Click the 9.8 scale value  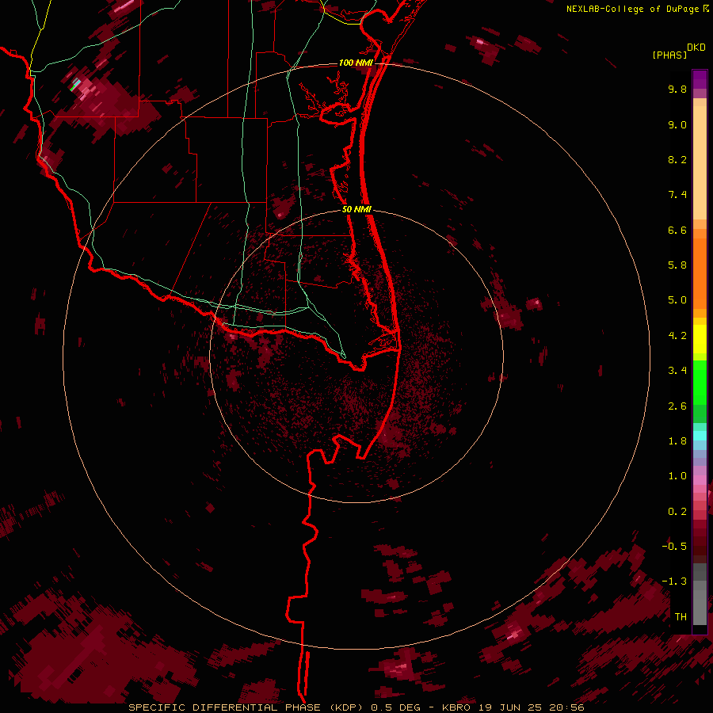click(x=677, y=89)
